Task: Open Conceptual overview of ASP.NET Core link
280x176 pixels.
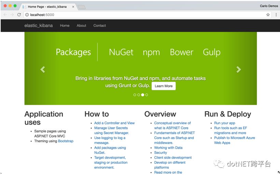Action: coord(172,126)
